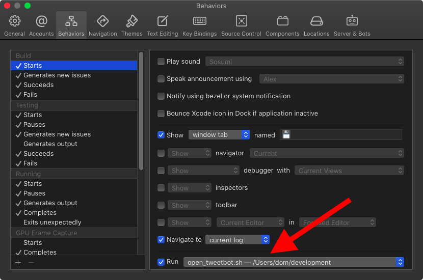Open Key Bindings preferences
The width and height of the screenshot is (423, 280).
pyautogui.click(x=200, y=25)
